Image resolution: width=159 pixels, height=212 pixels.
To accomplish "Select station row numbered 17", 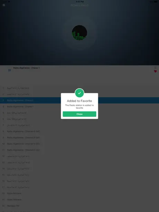I will click(79, 187).
